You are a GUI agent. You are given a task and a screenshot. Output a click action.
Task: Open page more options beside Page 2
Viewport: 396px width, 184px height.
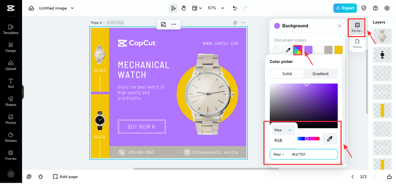243,23
